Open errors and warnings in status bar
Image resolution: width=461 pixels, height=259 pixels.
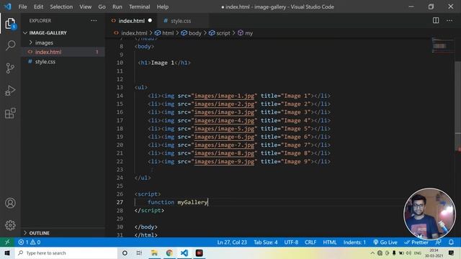[x=29, y=242]
